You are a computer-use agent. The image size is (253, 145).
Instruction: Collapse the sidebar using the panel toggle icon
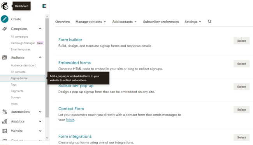point(44,6)
